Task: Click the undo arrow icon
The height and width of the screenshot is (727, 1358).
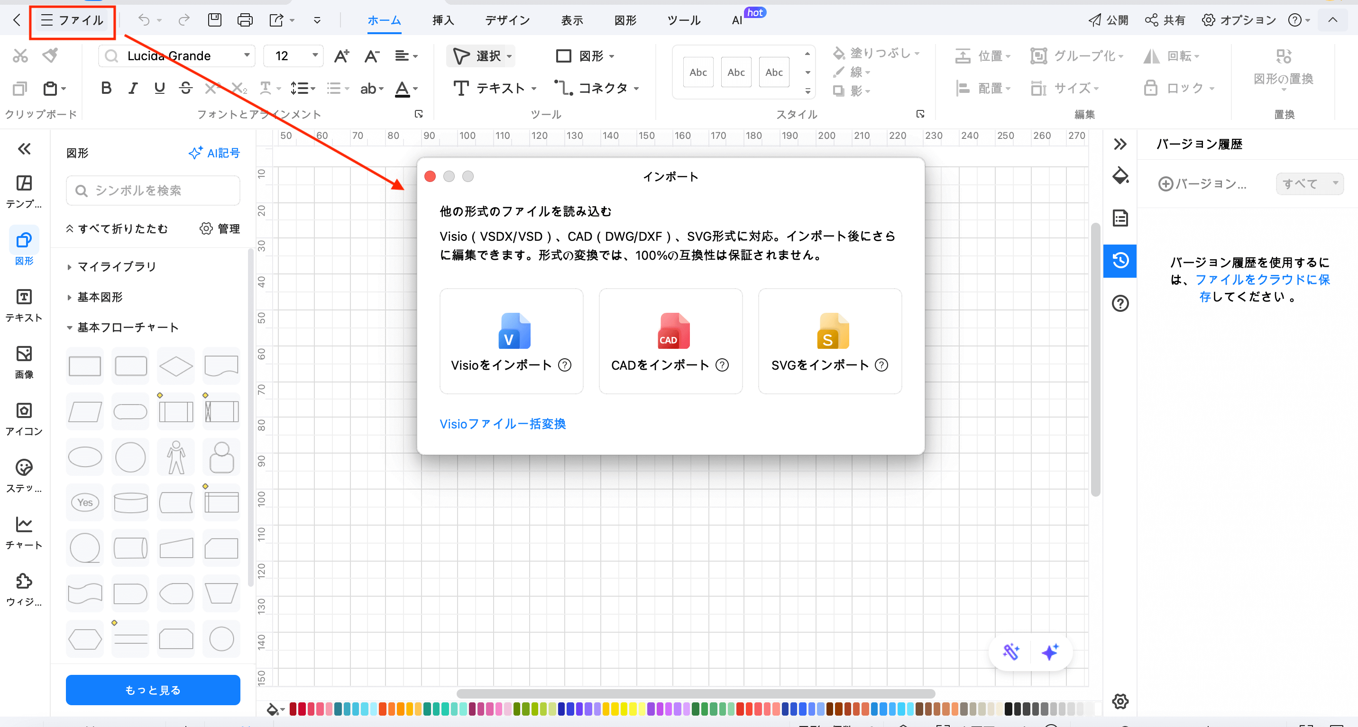Action: tap(143, 20)
